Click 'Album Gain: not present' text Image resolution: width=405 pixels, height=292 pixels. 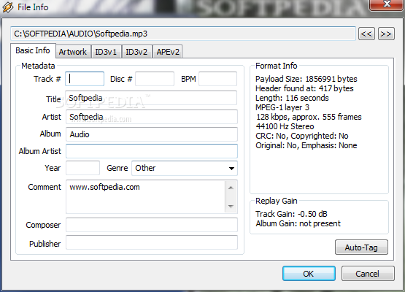[298, 223]
